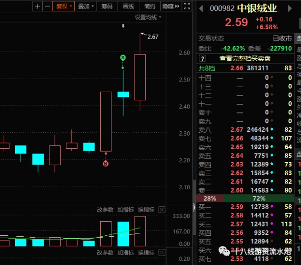Click 改参数 in bottom indicator panel

pyautogui.click(x=105, y=252)
